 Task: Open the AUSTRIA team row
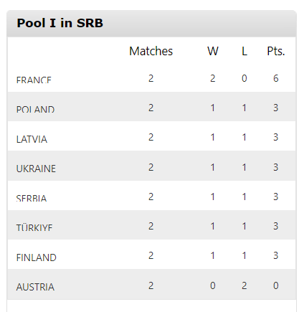(151, 284)
